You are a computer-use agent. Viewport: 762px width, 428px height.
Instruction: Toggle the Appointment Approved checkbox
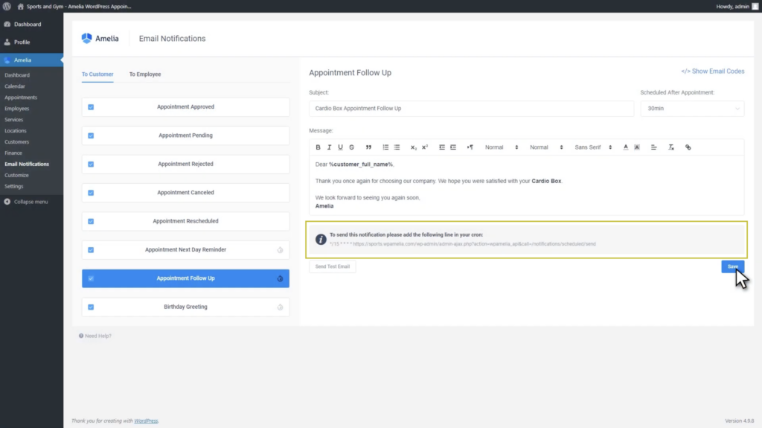point(91,107)
